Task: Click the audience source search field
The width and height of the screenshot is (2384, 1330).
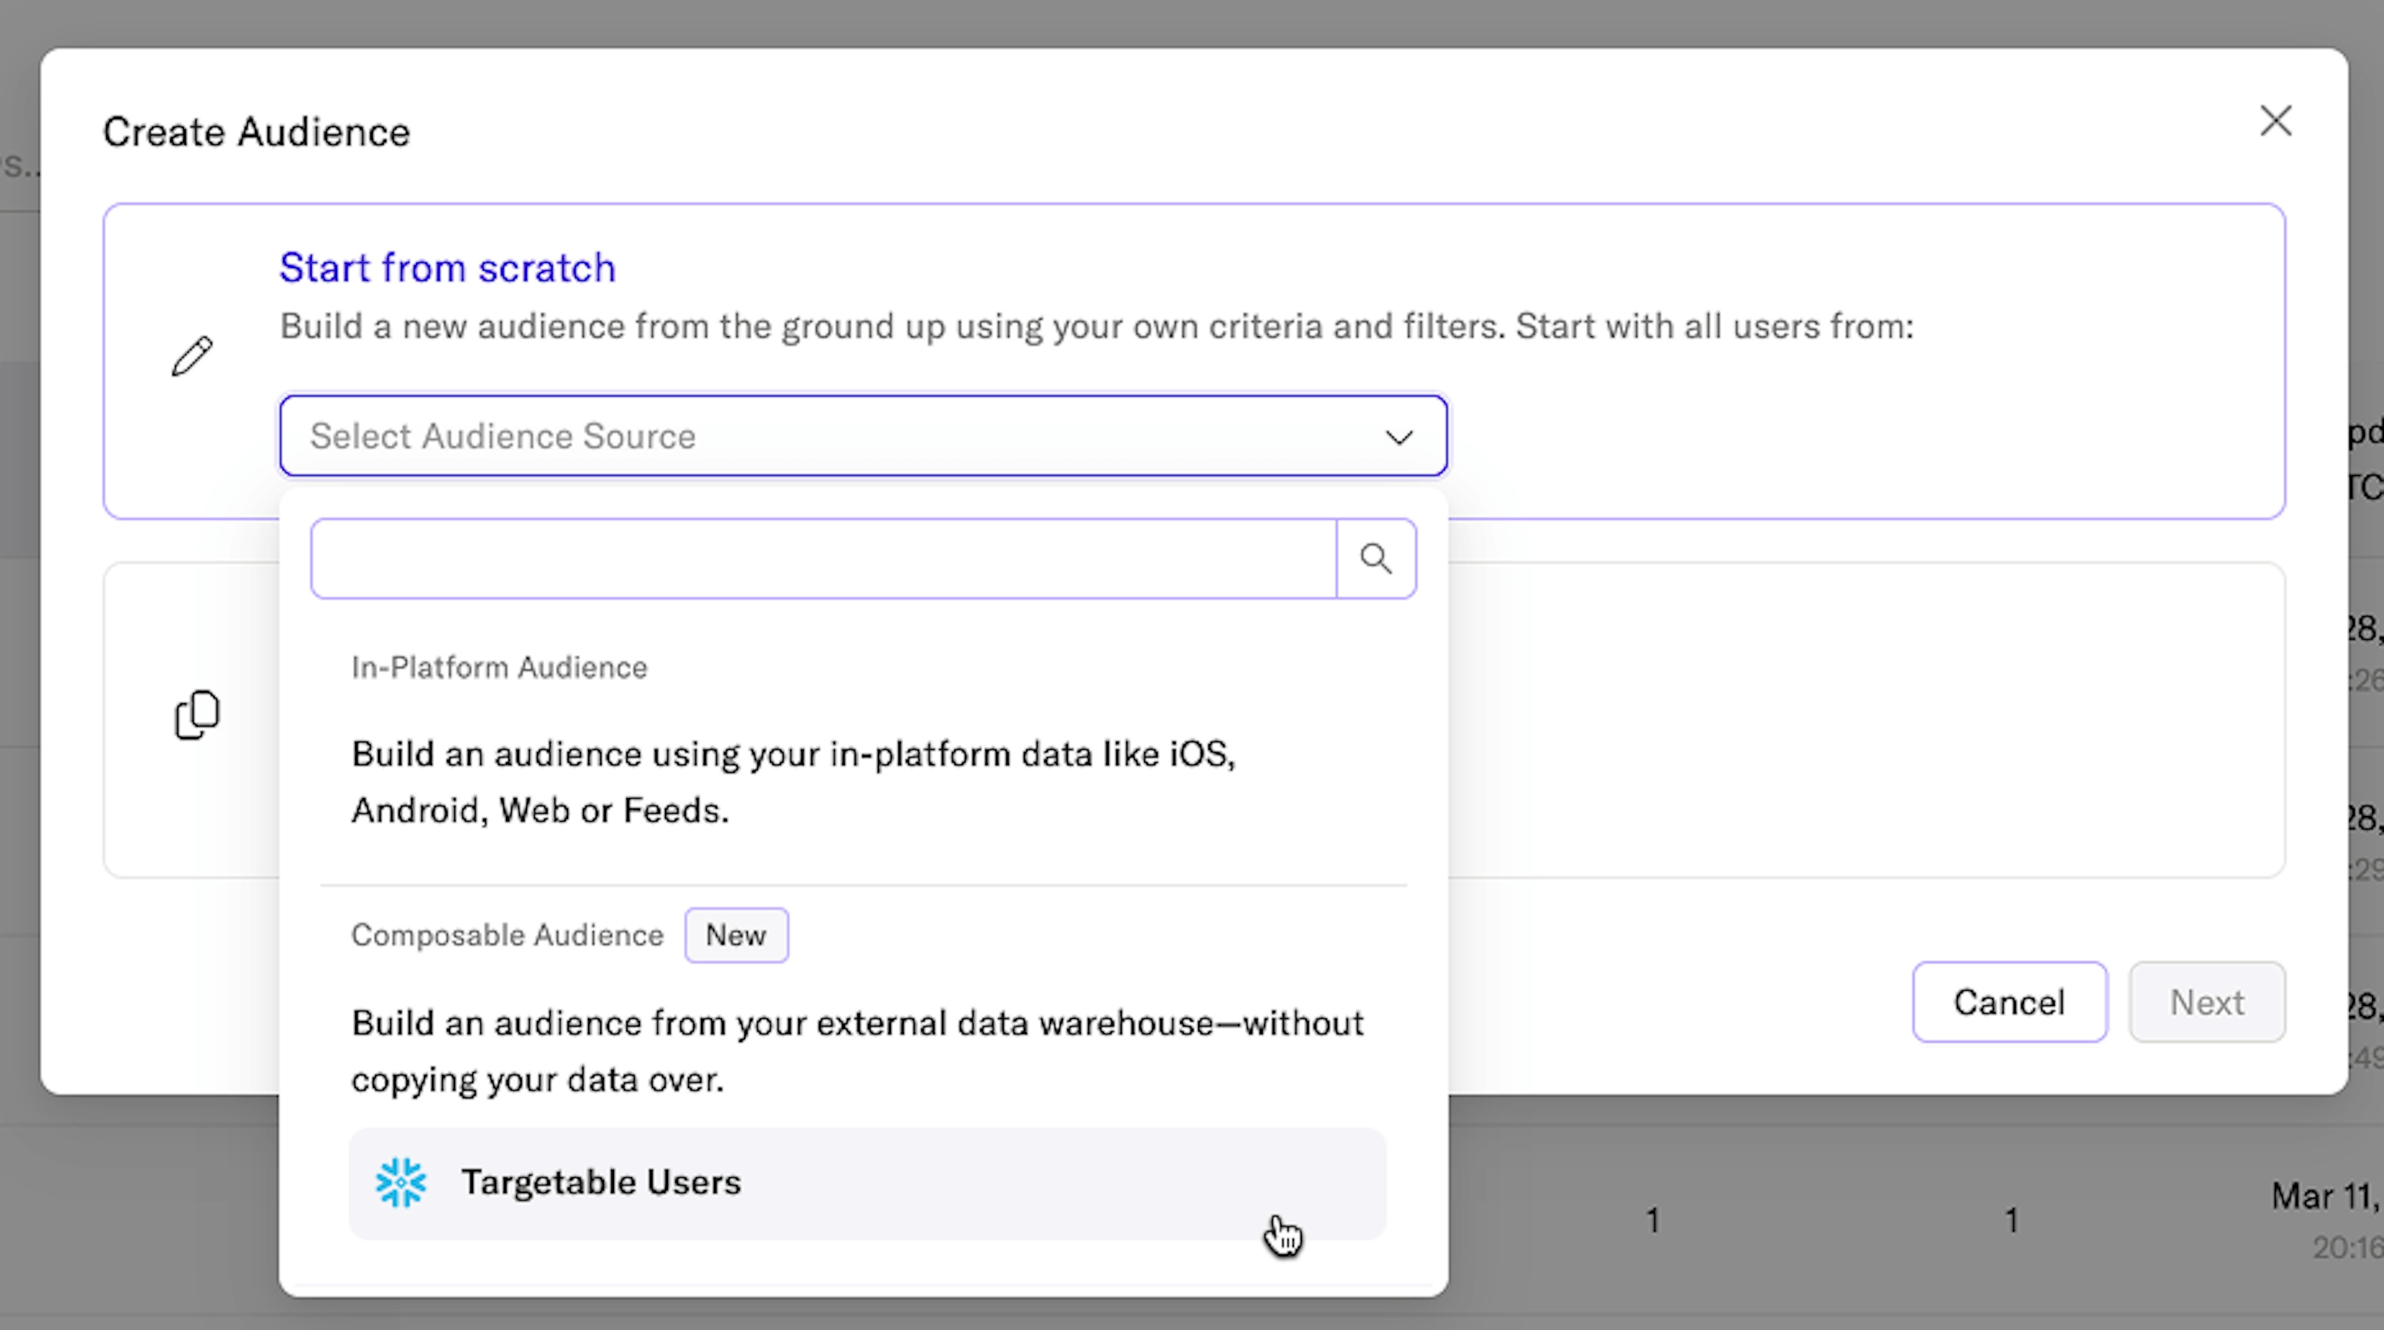Action: [x=823, y=558]
